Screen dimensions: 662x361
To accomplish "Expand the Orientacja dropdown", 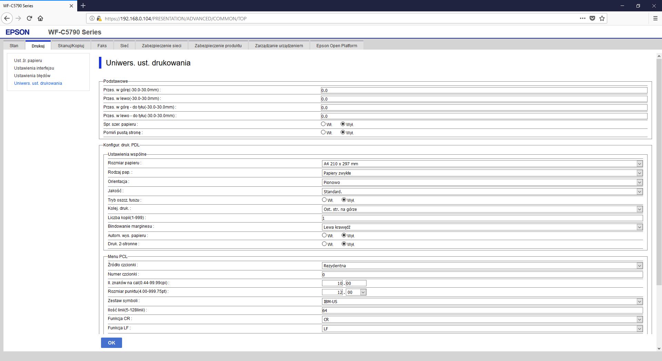I will [482, 182].
